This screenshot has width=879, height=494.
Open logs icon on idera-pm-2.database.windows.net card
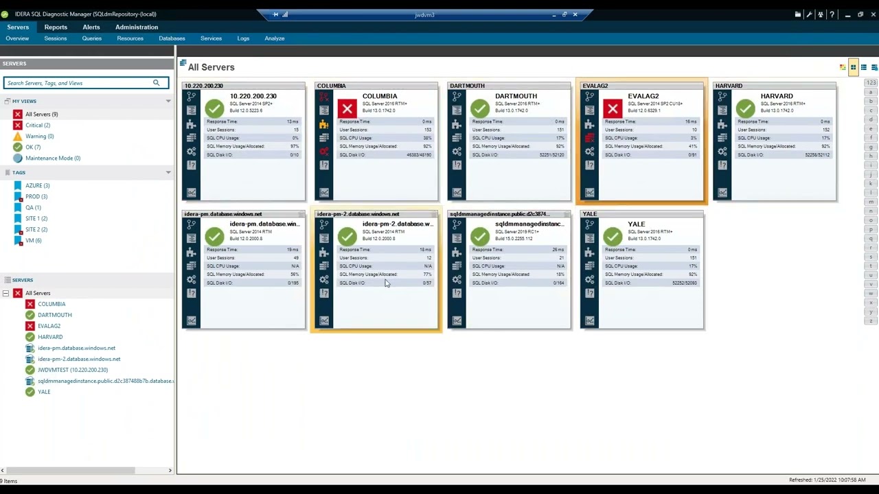point(323,293)
